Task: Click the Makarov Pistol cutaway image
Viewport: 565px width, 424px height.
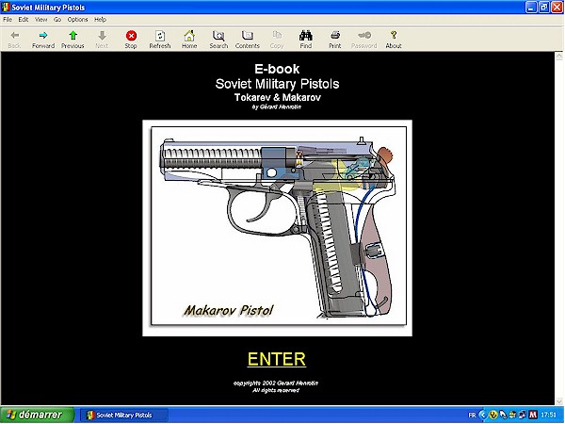Action: click(x=278, y=226)
